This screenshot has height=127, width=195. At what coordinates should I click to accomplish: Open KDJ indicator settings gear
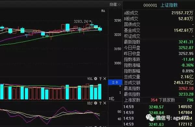(96, 103)
